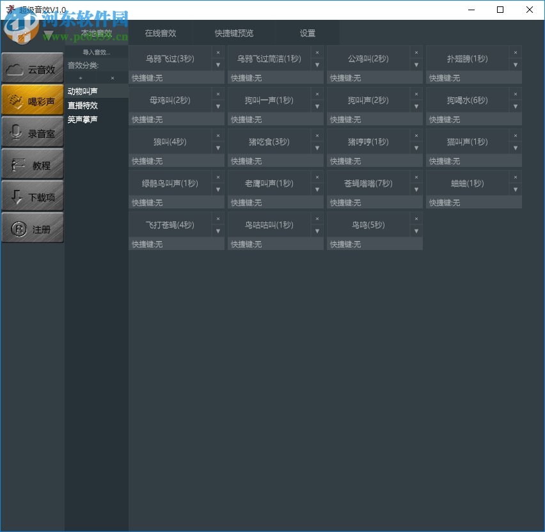This screenshot has height=532, width=545.
Task: Switch to the 在线音效 tab
Action: pyautogui.click(x=160, y=33)
